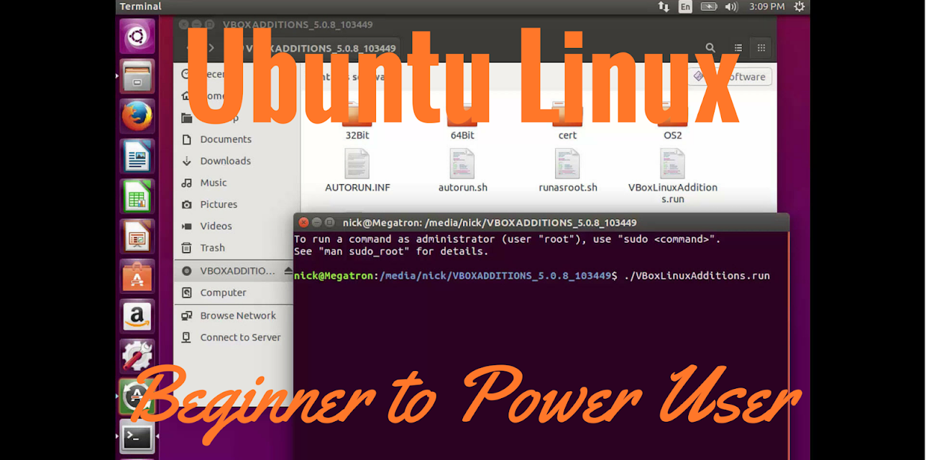Switch to grid view in file manager

[x=761, y=47]
